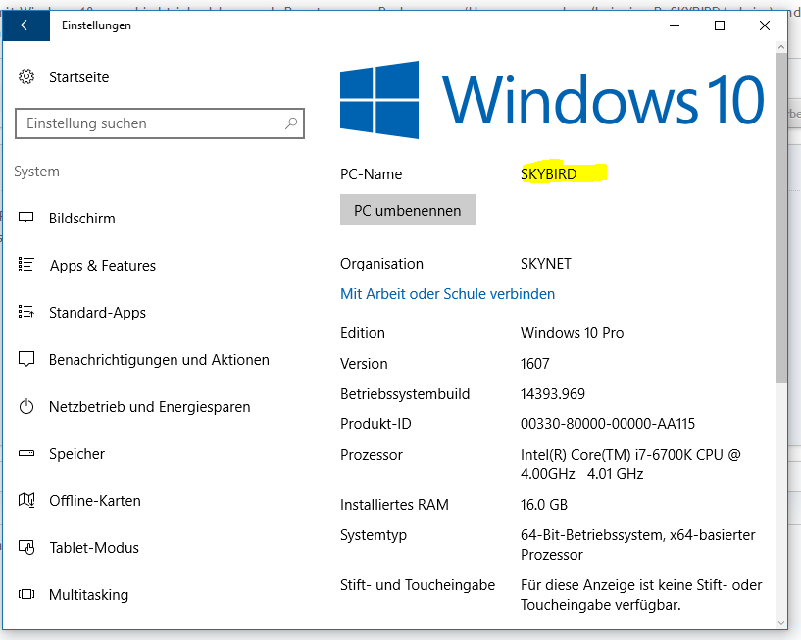Click the Edition value Windows 10 Pro
Viewport: 801px width, 640px height.
tap(573, 333)
